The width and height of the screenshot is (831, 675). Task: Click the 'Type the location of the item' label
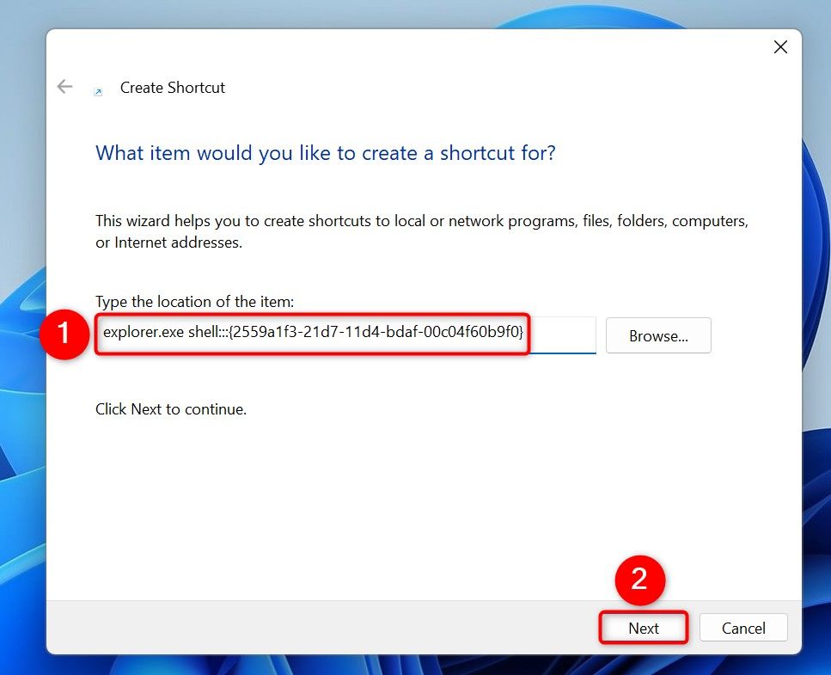[194, 301]
